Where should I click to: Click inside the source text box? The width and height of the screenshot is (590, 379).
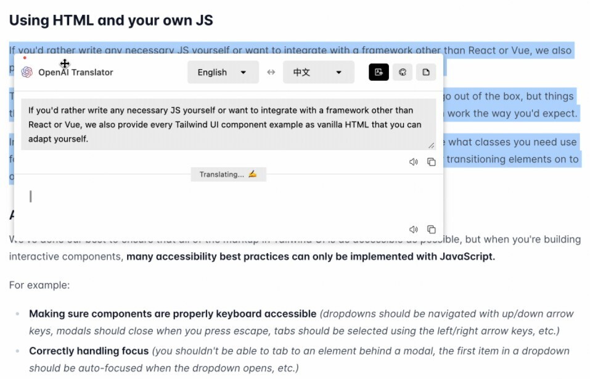pyautogui.click(x=228, y=123)
